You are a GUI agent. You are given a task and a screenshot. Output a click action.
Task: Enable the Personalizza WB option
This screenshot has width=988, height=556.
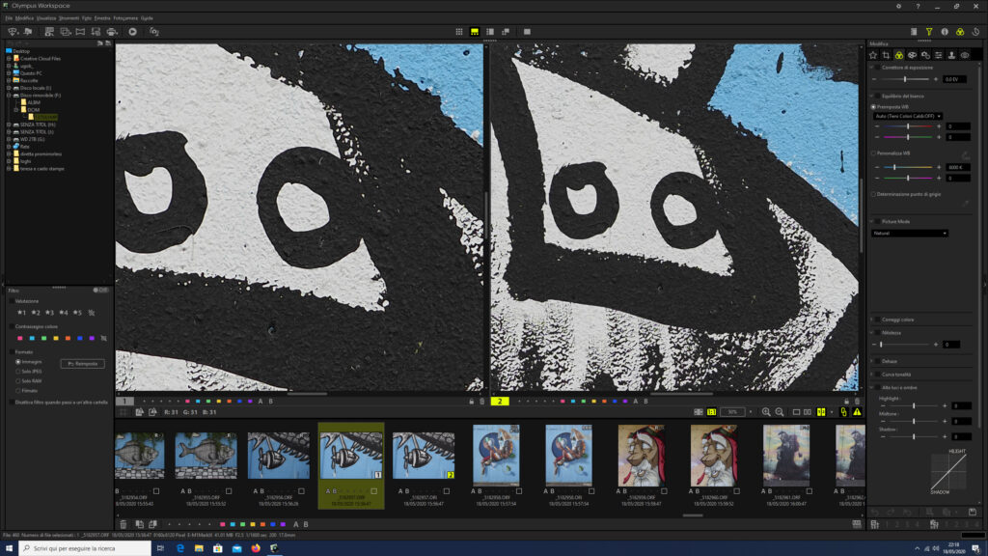(873, 153)
